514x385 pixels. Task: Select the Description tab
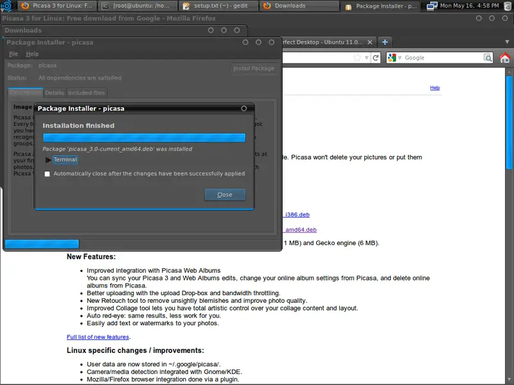click(26, 92)
